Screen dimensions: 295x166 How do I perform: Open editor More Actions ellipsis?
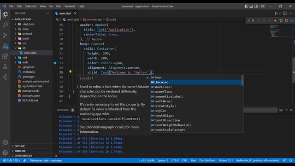point(290,13)
